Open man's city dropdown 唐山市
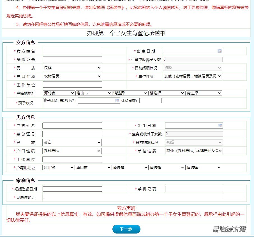Screen dimensions: 254x238 93,167
